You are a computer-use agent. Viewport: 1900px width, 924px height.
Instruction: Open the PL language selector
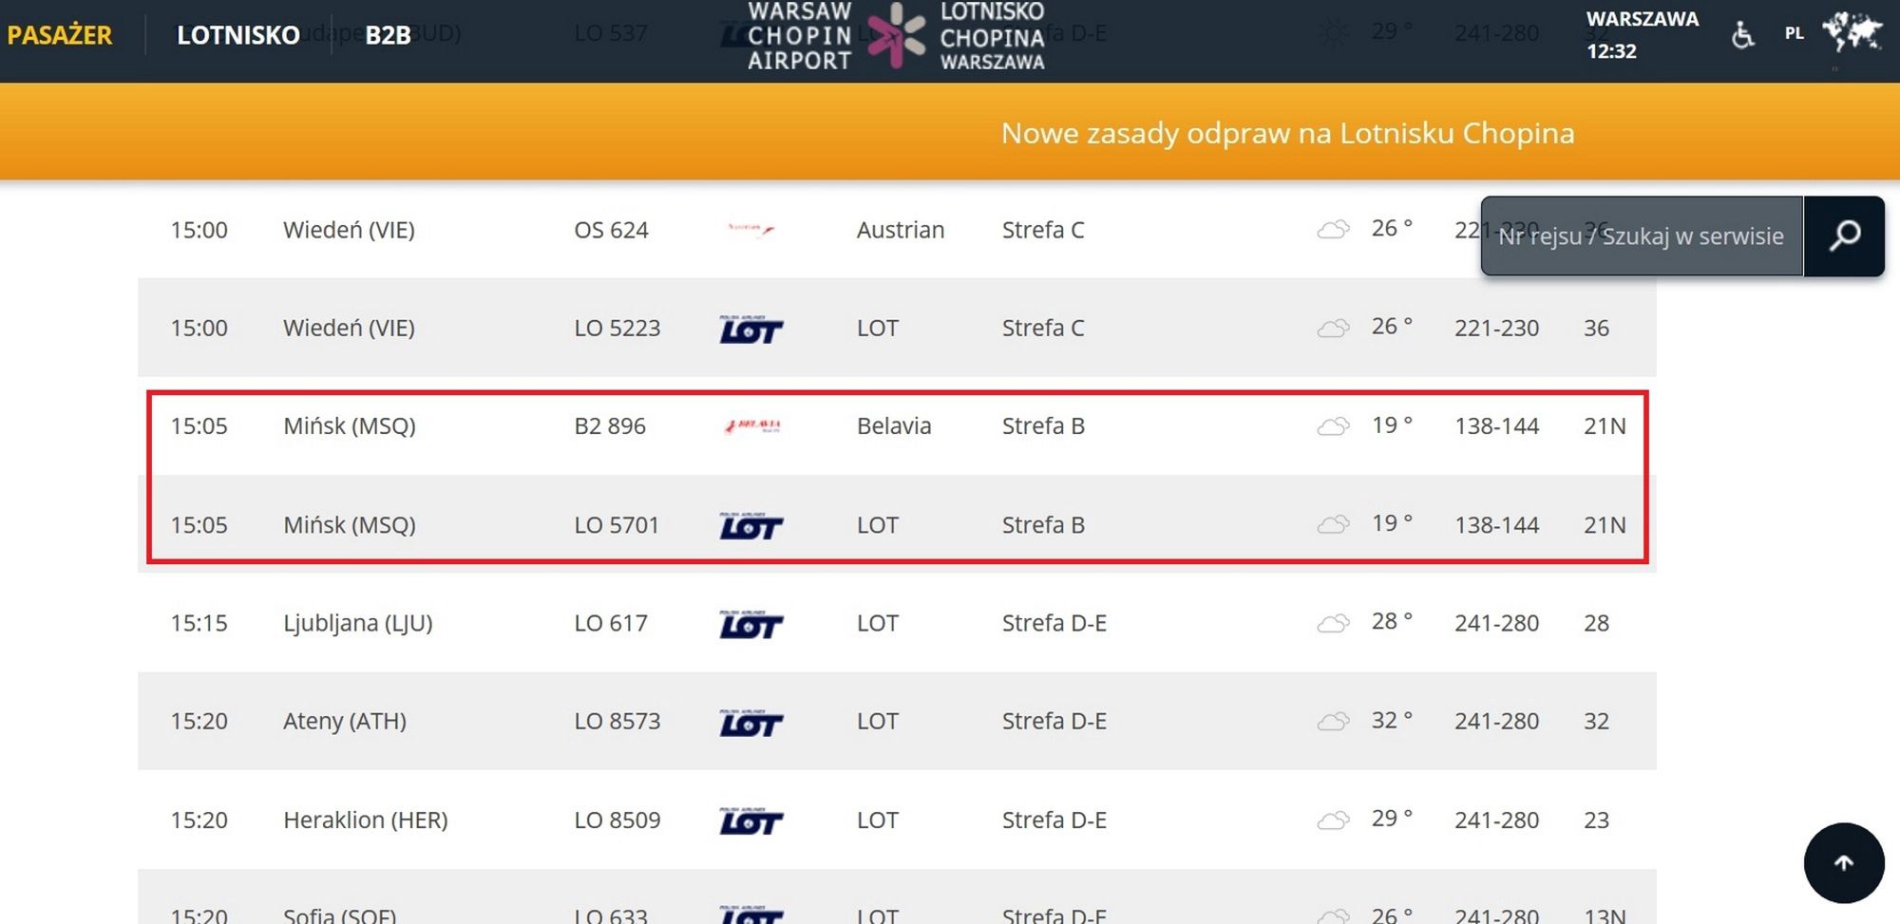click(x=1794, y=33)
